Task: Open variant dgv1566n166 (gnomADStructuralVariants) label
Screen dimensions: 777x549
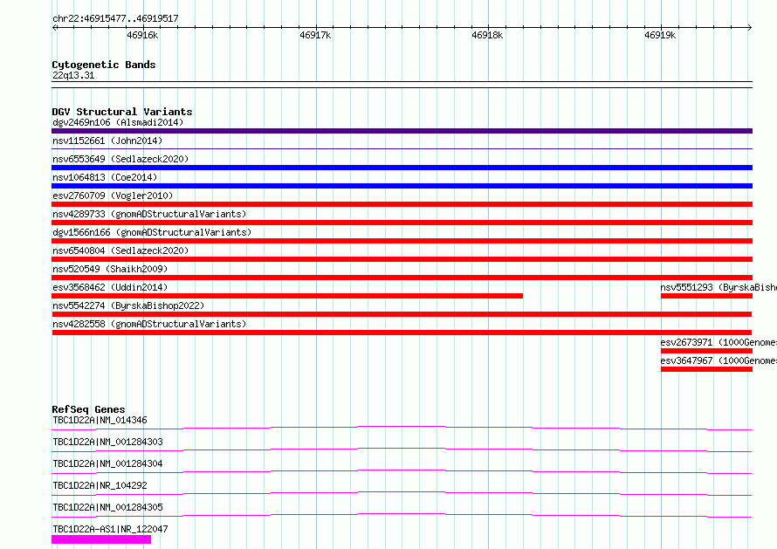Action: 152,232
